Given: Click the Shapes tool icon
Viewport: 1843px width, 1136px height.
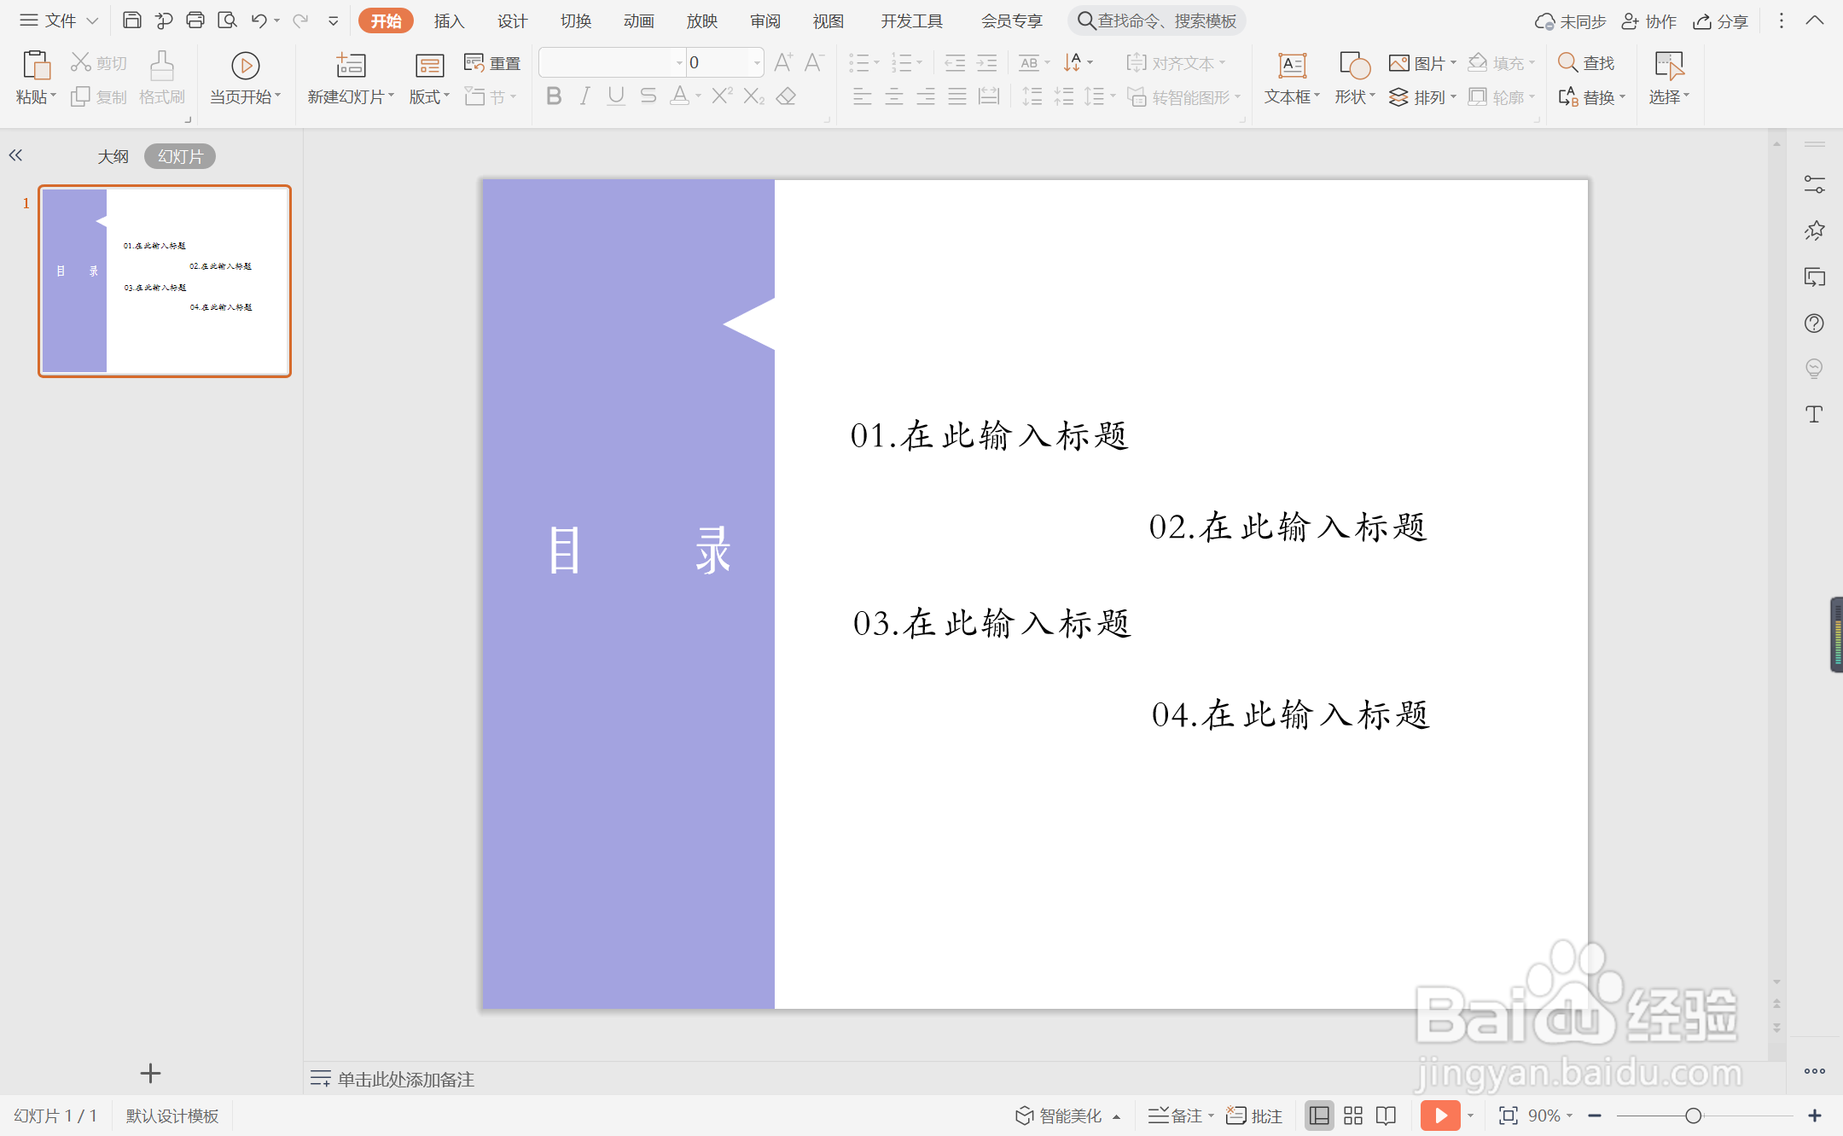Looking at the screenshot, I should (1354, 66).
